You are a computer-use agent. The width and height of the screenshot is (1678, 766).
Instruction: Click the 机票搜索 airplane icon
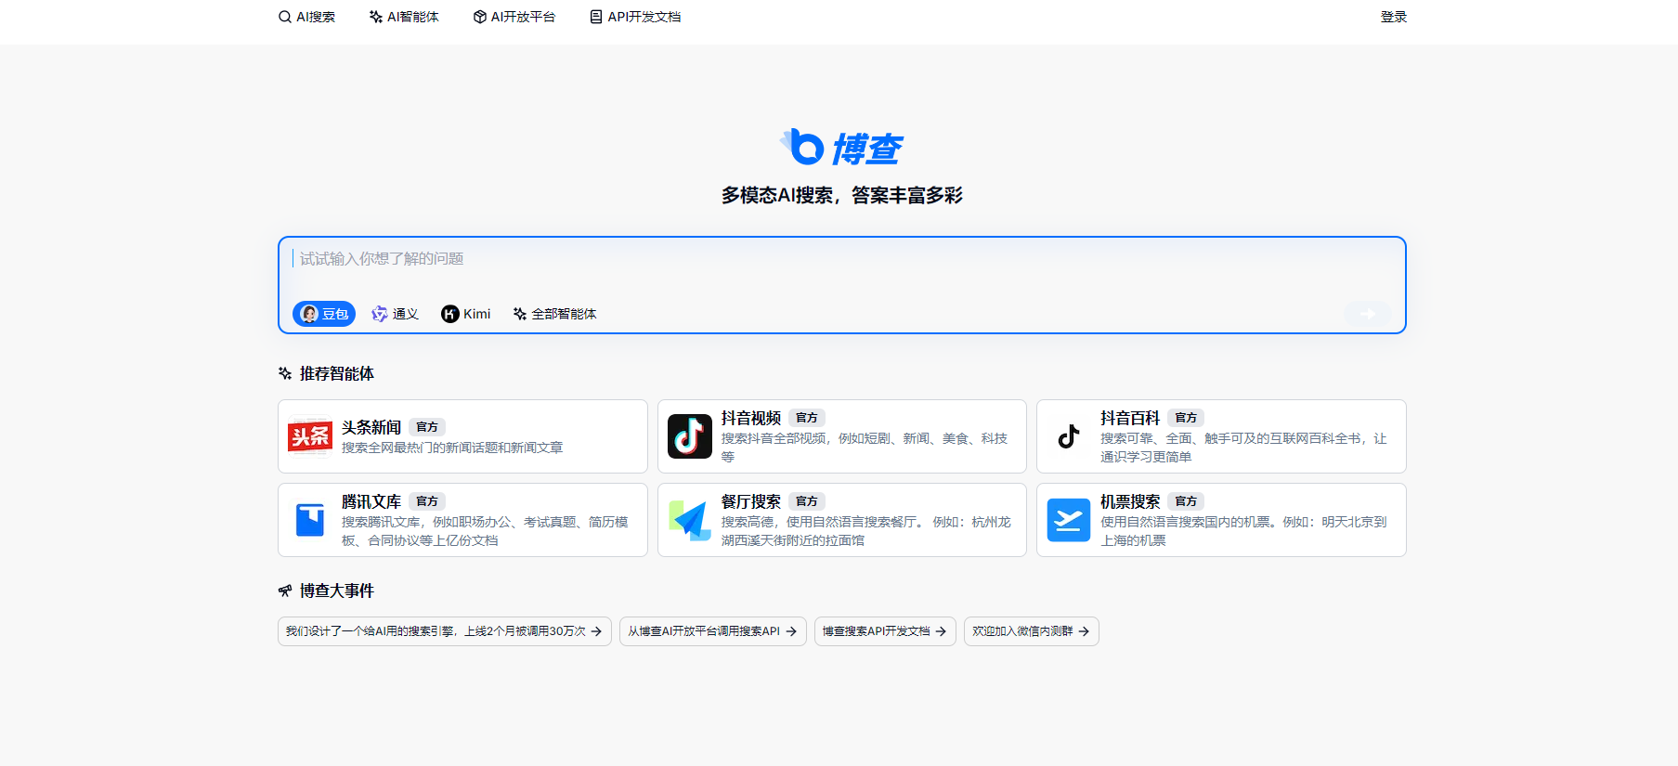click(x=1069, y=520)
